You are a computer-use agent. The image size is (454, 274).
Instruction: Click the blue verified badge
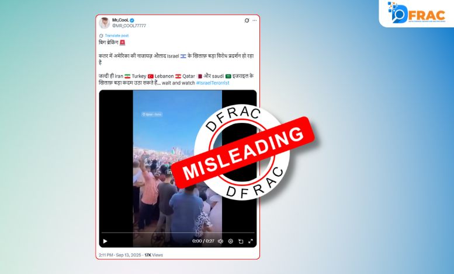[132, 20]
